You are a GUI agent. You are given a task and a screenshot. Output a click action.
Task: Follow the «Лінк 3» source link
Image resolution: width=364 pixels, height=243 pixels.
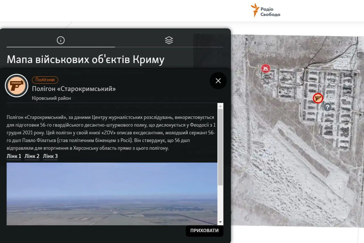[50, 156]
